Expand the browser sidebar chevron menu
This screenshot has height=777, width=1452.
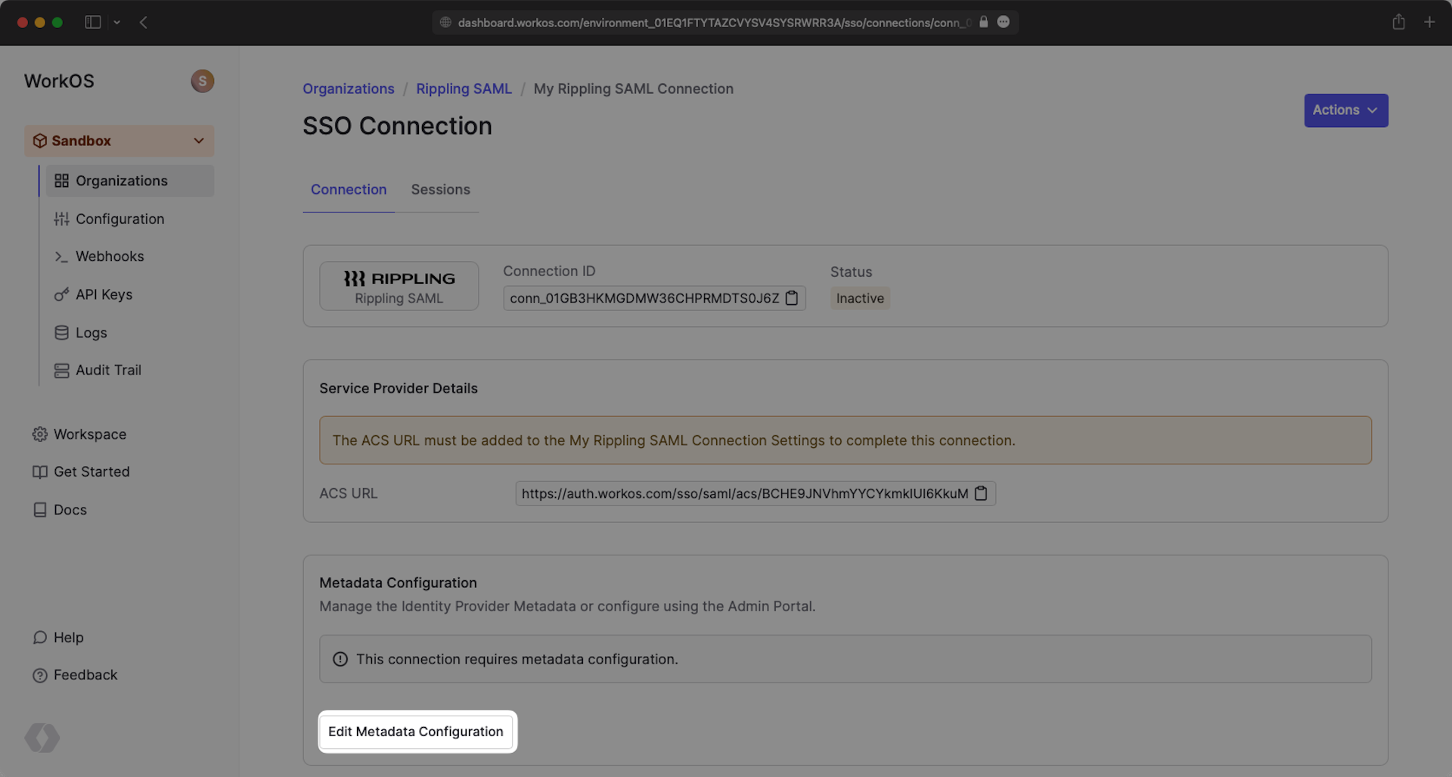[x=116, y=22]
